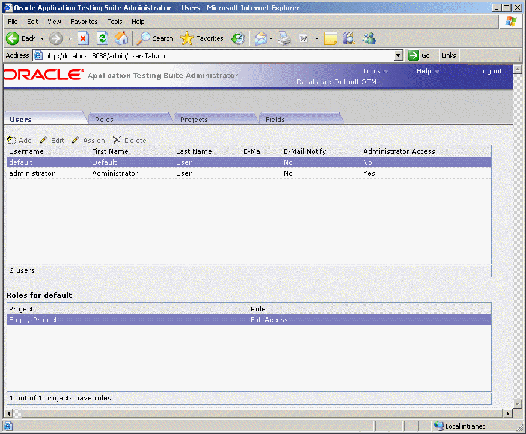Click the Stop loading icon
The width and height of the screenshot is (526, 434).
pos(84,38)
